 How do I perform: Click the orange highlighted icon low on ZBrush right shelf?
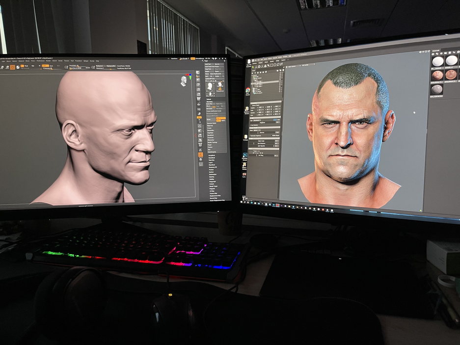pyautogui.click(x=201, y=155)
